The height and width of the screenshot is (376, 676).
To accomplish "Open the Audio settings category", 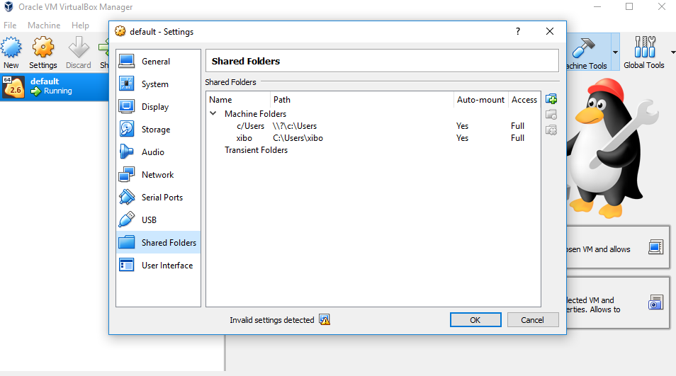I will (158, 152).
